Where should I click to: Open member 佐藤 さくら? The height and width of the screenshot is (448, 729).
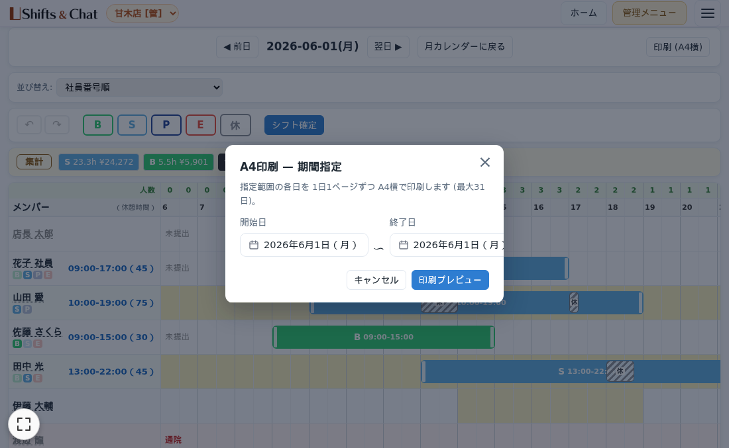point(37,332)
